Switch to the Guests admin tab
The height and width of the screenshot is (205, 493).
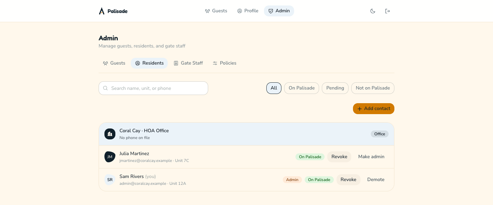tap(114, 63)
